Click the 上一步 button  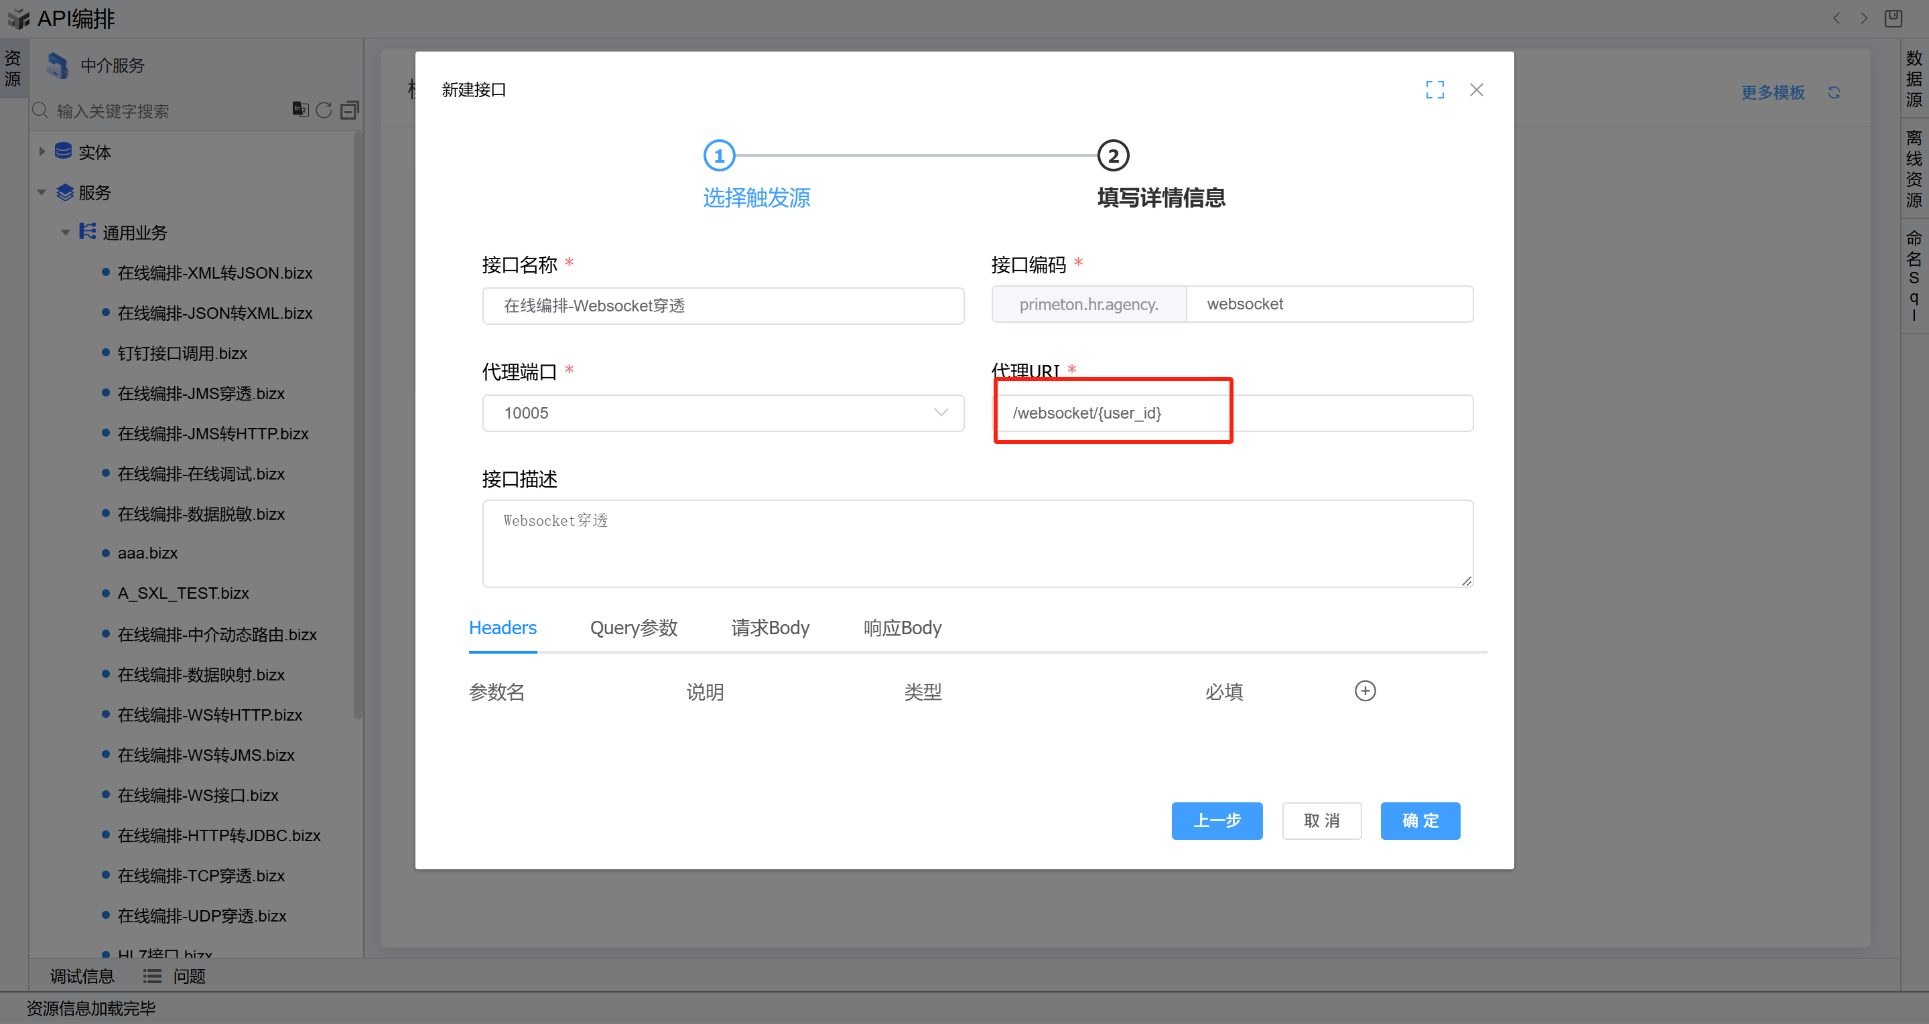click(1216, 820)
